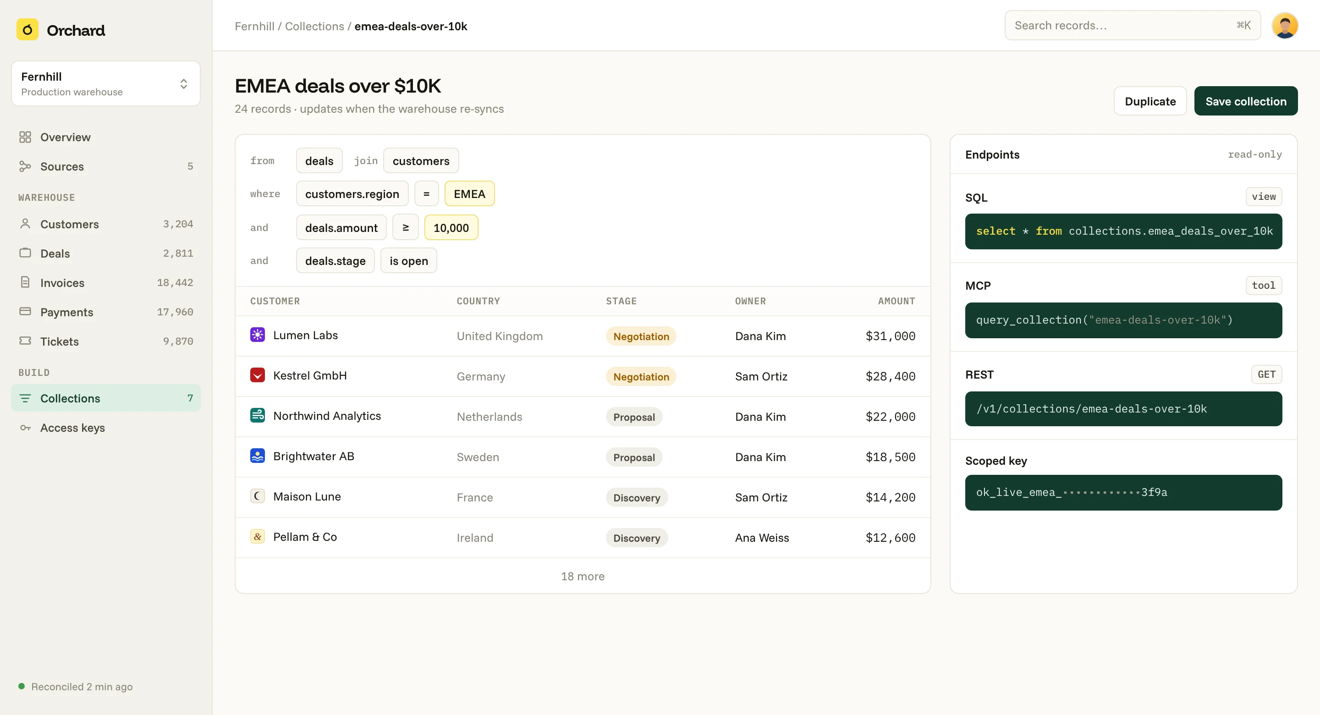Open Overview via its grid icon
The width and height of the screenshot is (1320, 715).
click(25, 137)
